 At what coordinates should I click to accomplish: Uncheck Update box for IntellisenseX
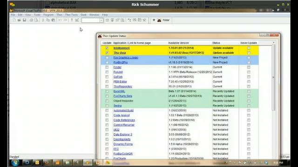(x=107, y=48)
